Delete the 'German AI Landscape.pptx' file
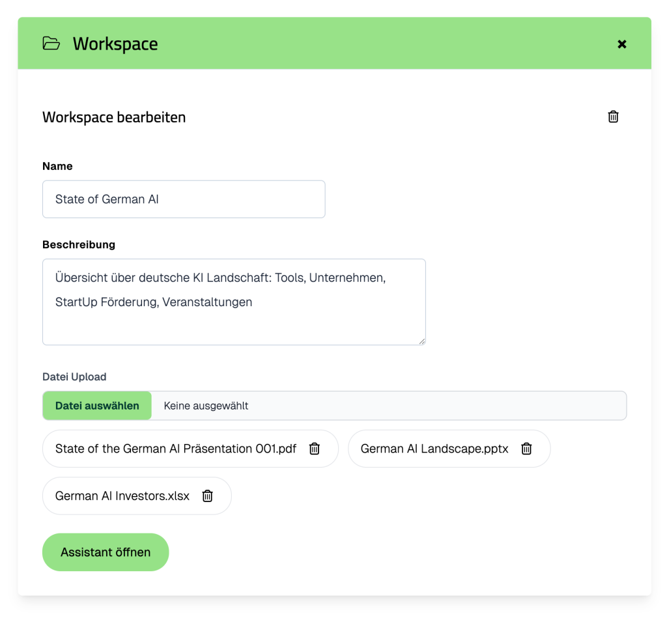Viewport: 667px width, 620px height. point(526,448)
